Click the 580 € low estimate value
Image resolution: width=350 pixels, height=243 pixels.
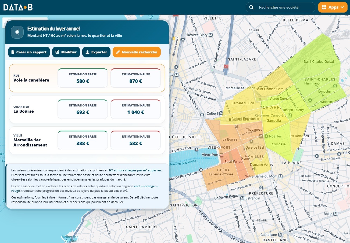point(83,81)
